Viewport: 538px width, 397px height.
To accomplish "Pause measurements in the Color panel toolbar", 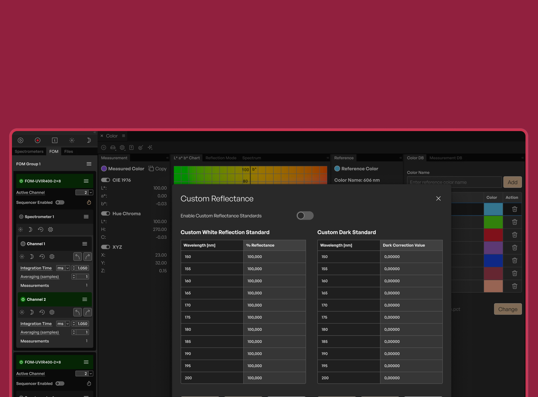I will point(104,147).
